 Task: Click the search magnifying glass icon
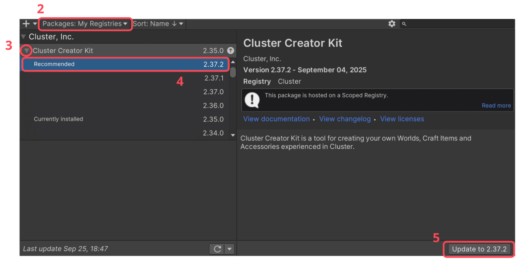tap(404, 24)
